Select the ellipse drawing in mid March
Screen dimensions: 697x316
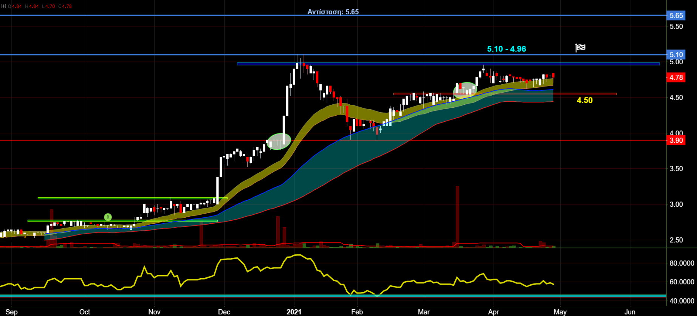pyautogui.click(x=465, y=90)
